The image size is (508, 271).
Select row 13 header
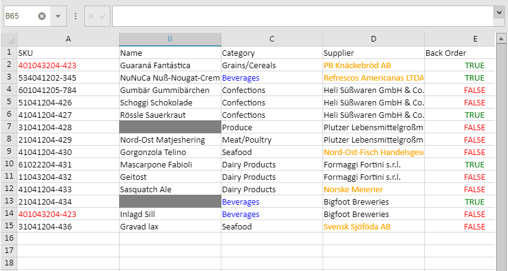(x=9, y=202)
